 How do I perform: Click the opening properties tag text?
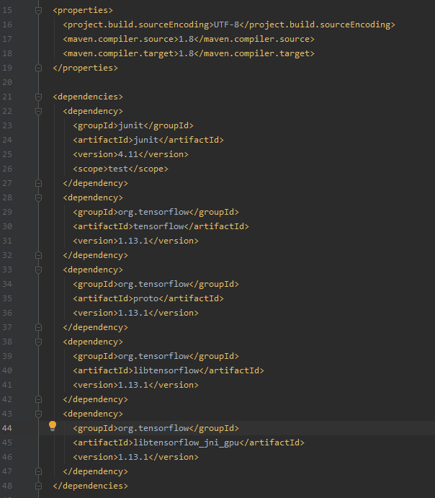(83, 11)
